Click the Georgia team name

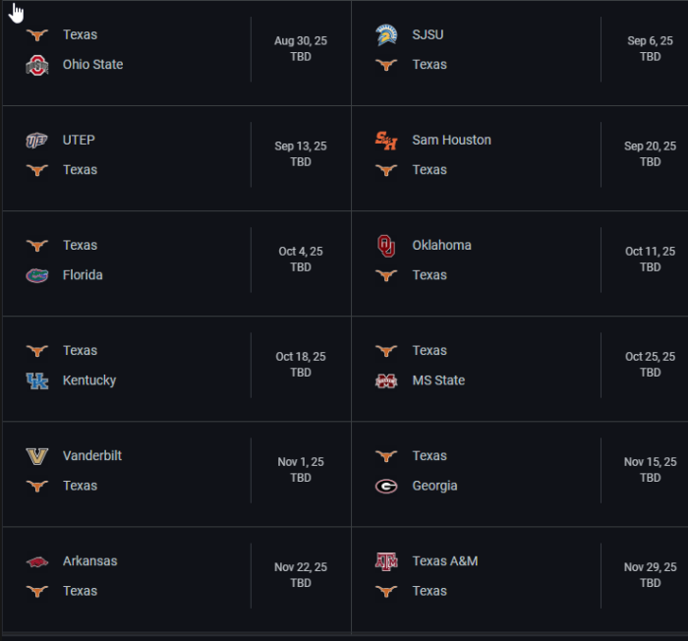click(434, 486)
